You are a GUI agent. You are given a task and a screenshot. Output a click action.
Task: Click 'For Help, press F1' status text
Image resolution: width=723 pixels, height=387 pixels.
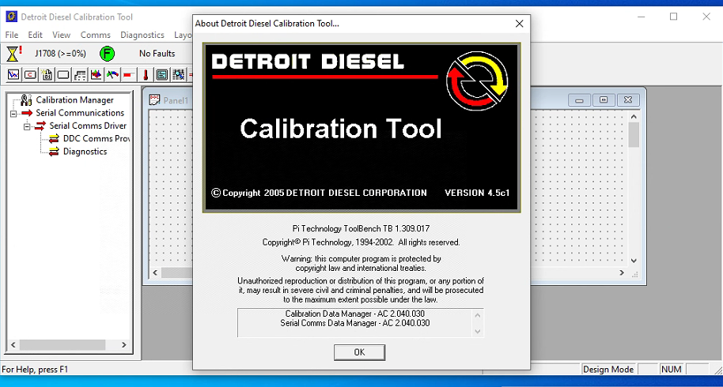35,369
